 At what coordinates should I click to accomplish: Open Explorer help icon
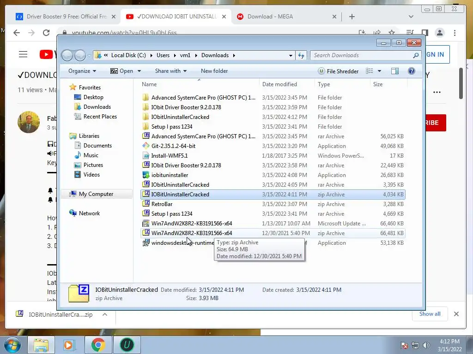click(411, 71)
